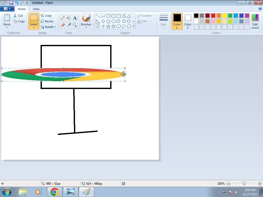Open the Windows Start menu orb

tap(7, 192)
